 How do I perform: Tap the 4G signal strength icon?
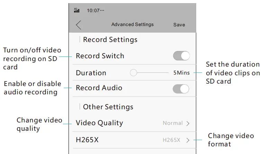pyautogui.click(x=77, y=10)
